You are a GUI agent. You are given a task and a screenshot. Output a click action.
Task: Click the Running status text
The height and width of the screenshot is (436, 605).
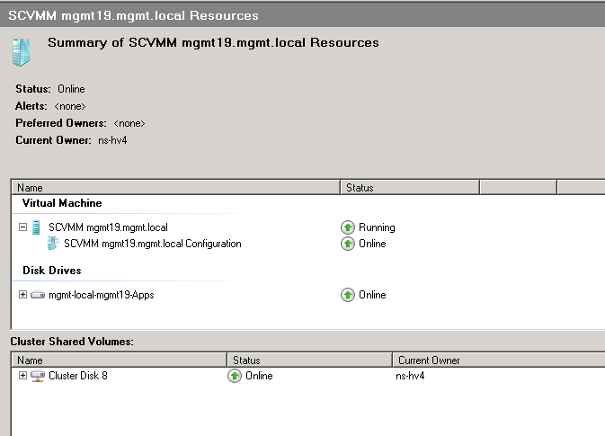click(377, 227)
